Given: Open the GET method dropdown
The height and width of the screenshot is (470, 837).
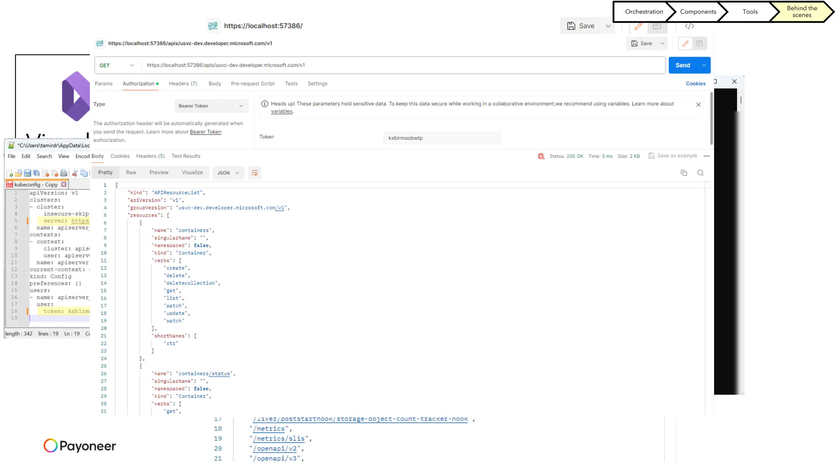Looking at the screenshot, I should click(x=117, y=65).
